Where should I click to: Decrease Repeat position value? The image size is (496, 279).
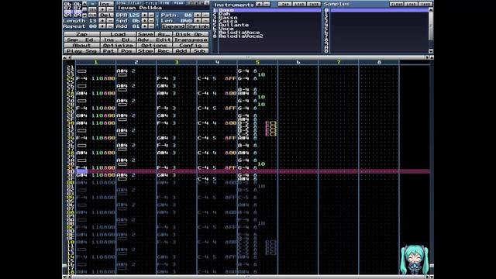click(x=110, y=26)
